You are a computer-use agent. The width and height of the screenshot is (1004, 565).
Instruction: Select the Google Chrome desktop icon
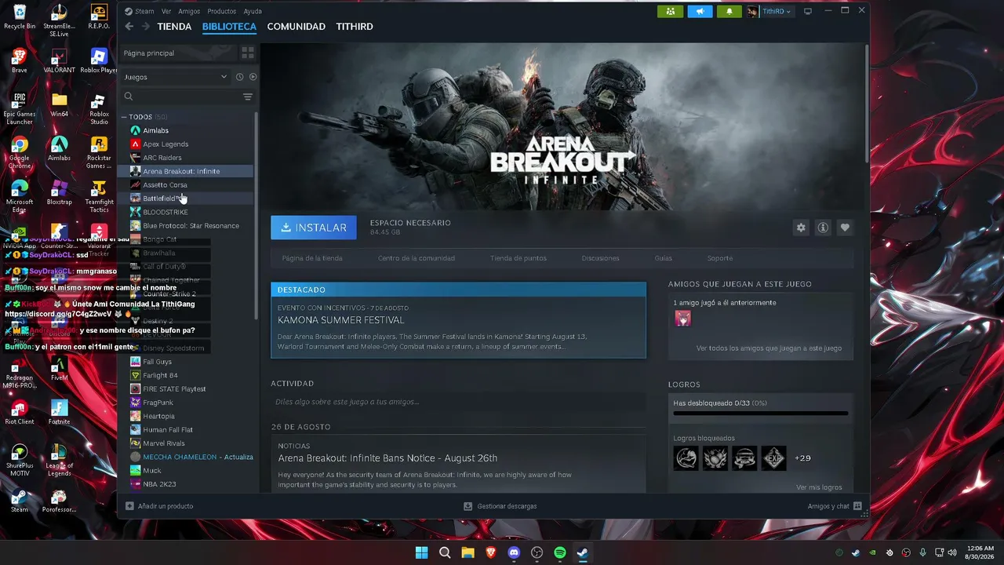coord(20,153)
